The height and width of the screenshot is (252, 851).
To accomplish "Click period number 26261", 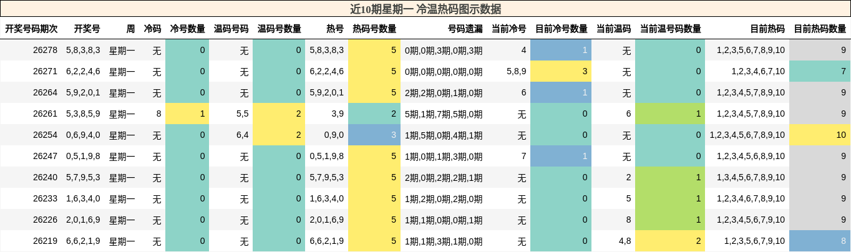I will 45,114.
